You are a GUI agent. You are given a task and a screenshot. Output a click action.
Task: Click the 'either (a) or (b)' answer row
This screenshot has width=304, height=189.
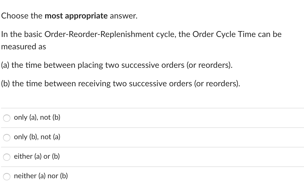coord(152,157)
